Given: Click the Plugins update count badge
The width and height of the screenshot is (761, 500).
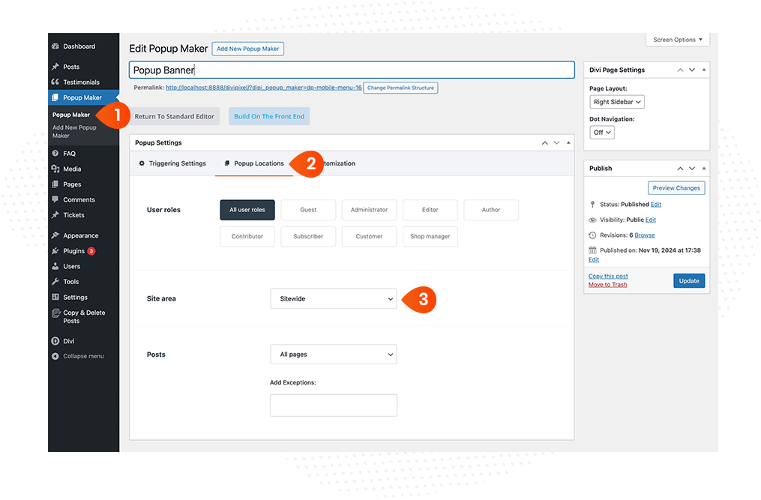Looking at the screenshot, I should click(91, 251).
